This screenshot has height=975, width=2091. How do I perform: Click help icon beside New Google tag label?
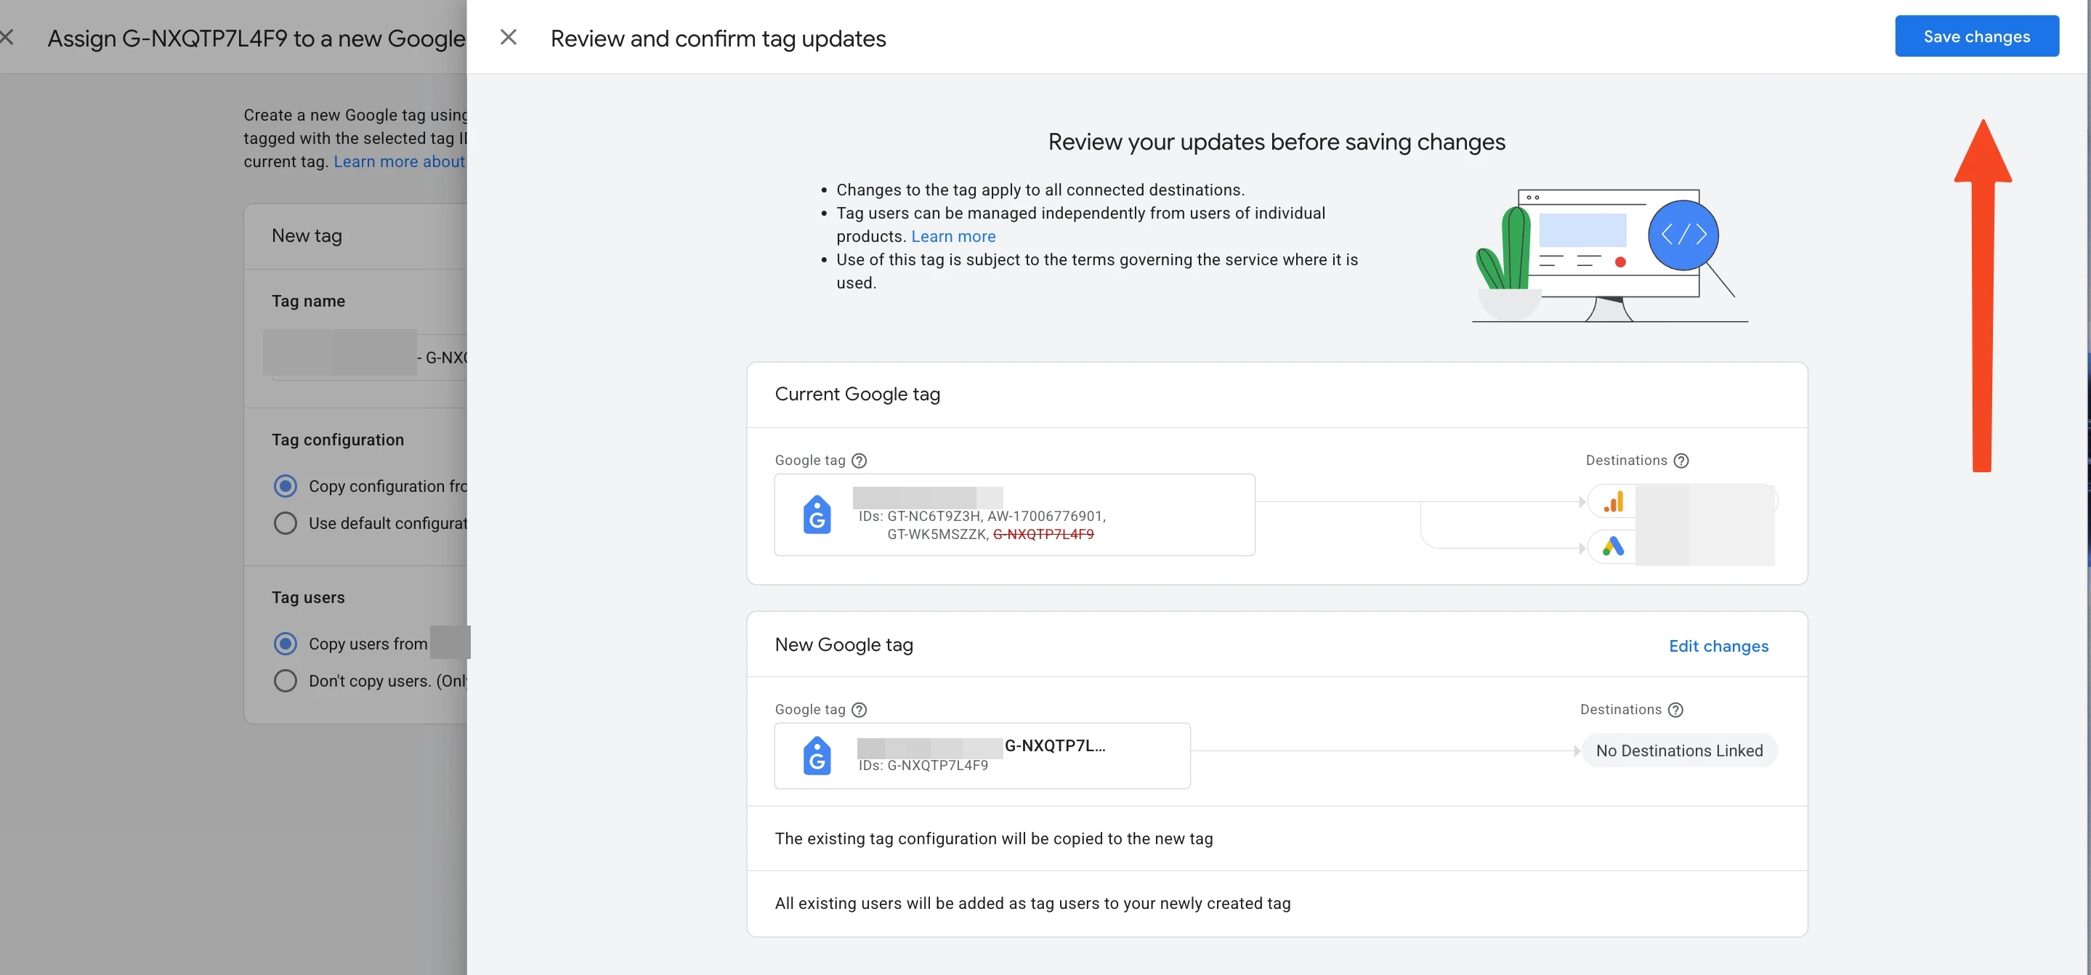pos(859,710)
